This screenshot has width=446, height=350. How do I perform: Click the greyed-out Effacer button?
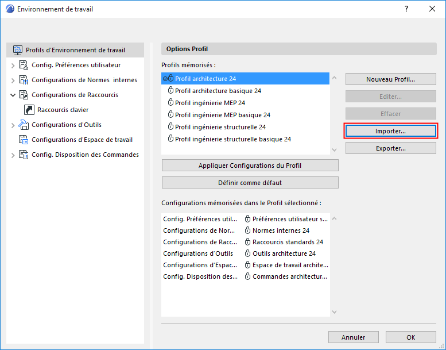click(x=390, y=114)
